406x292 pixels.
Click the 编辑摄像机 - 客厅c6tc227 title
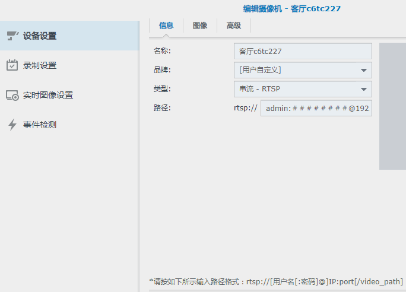tap(292, 8)
